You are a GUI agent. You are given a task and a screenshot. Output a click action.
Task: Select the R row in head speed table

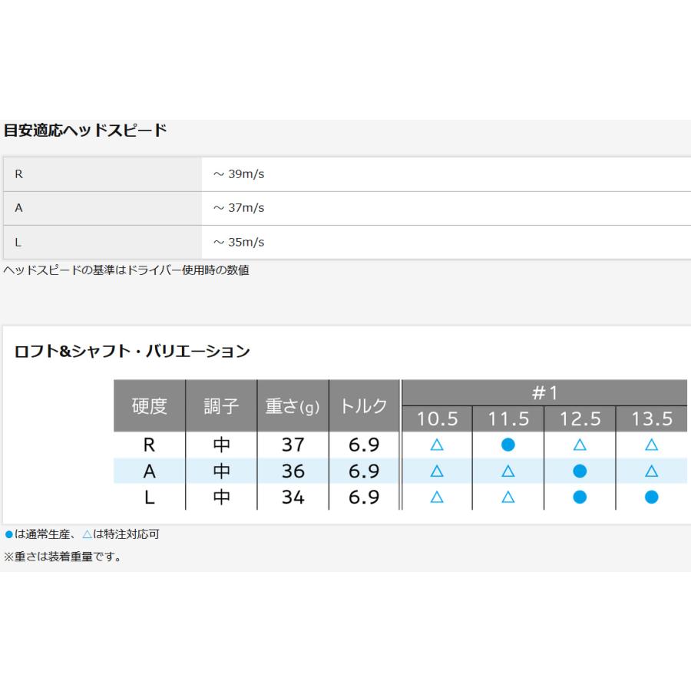pyautogui.click(x=347, y=174)
